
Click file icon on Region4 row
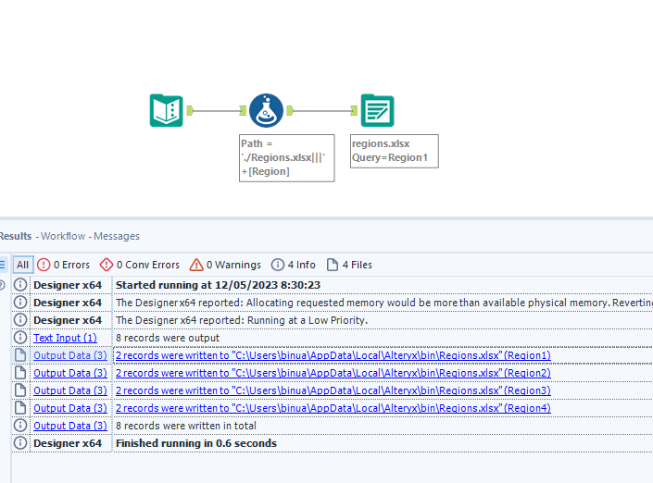click(x=20, y=408)
